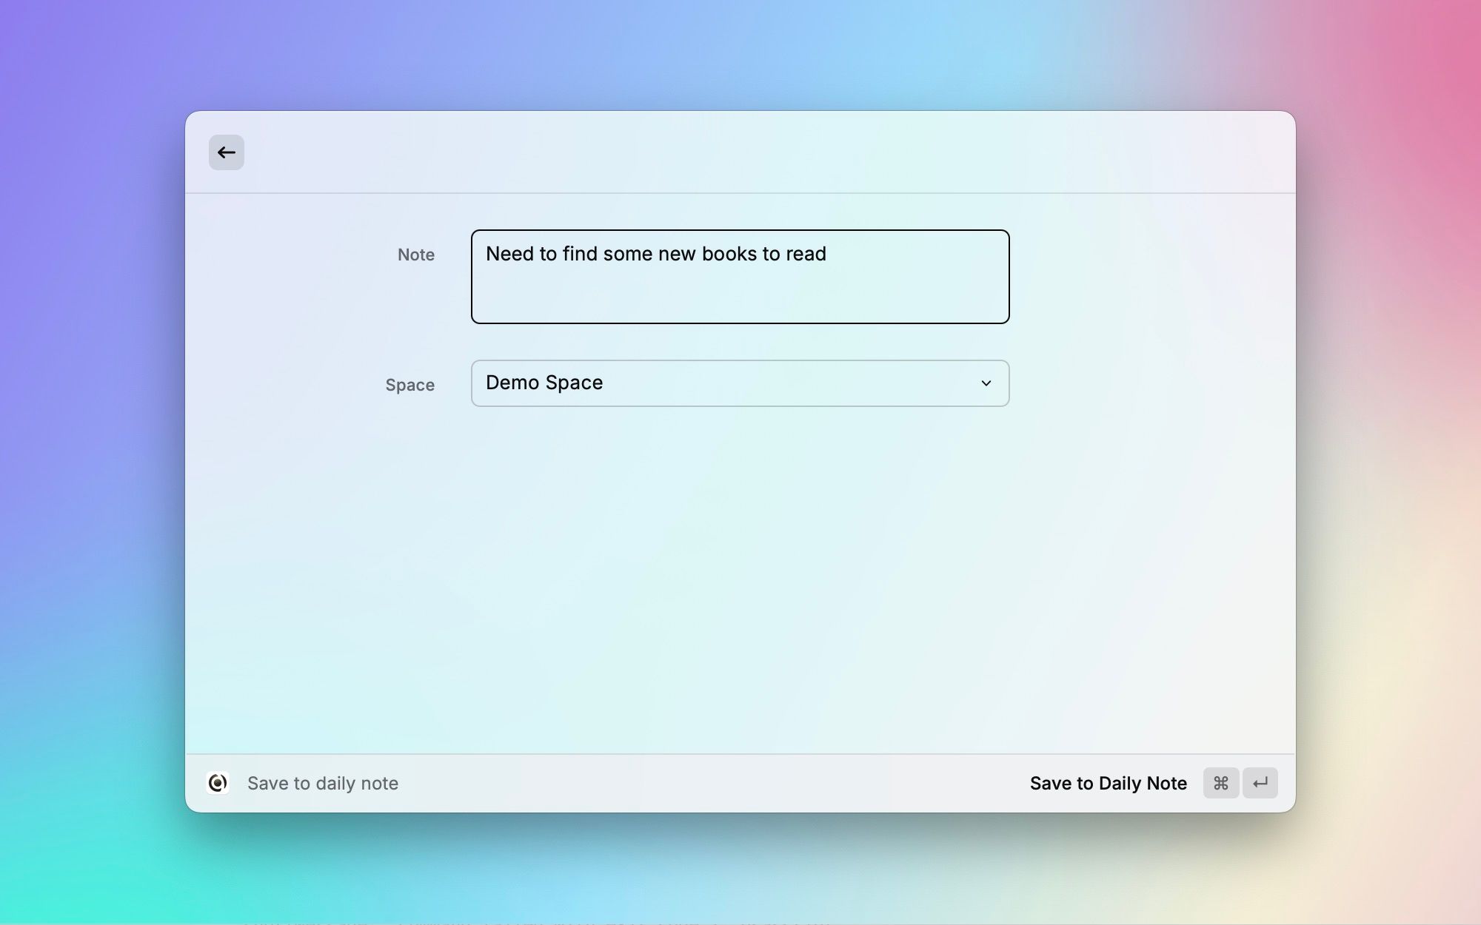1481x925 pixels.
Task: Click the Space field label
Action: pos(409,385)
